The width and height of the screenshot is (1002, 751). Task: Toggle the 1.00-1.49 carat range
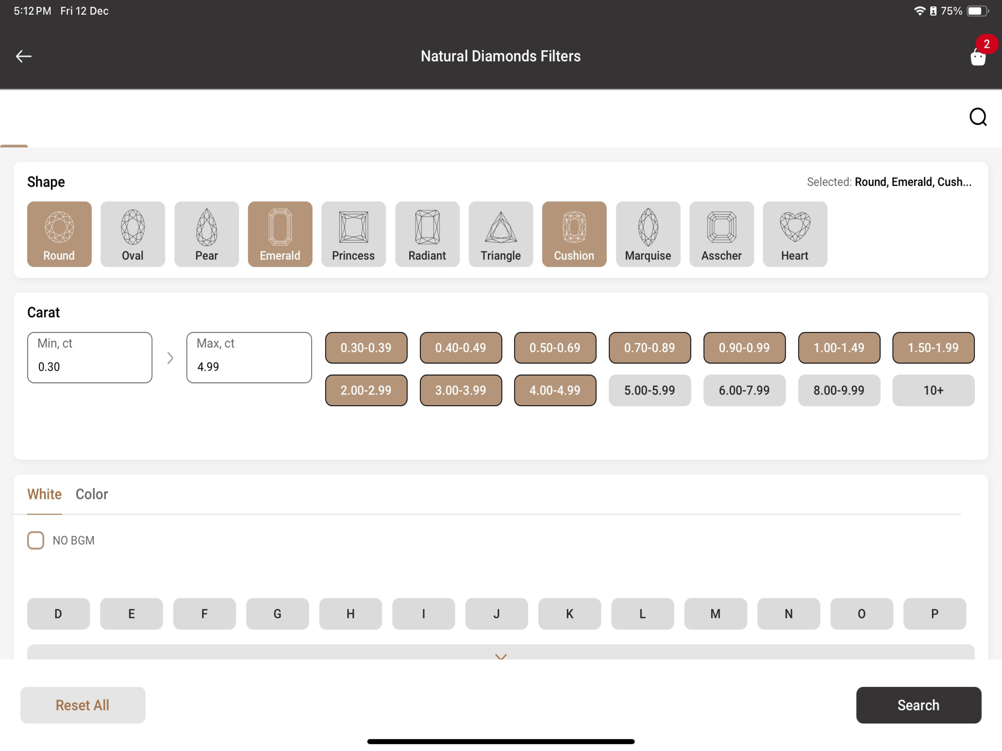(839, 347)
